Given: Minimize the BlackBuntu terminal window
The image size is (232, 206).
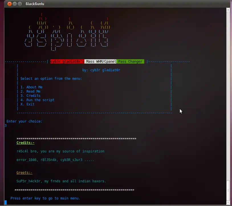Looking at the screenshot, I should coord(15,4).
